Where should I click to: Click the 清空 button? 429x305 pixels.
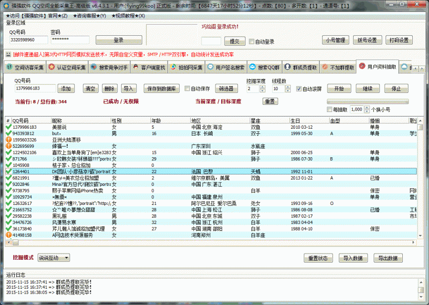91,89
